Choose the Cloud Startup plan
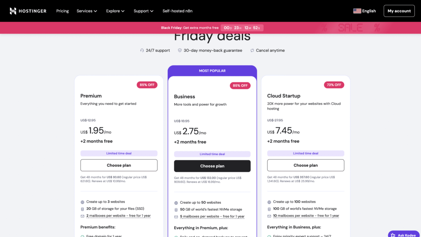This screenshot has width=421, height=237. (x=305, y=165)
